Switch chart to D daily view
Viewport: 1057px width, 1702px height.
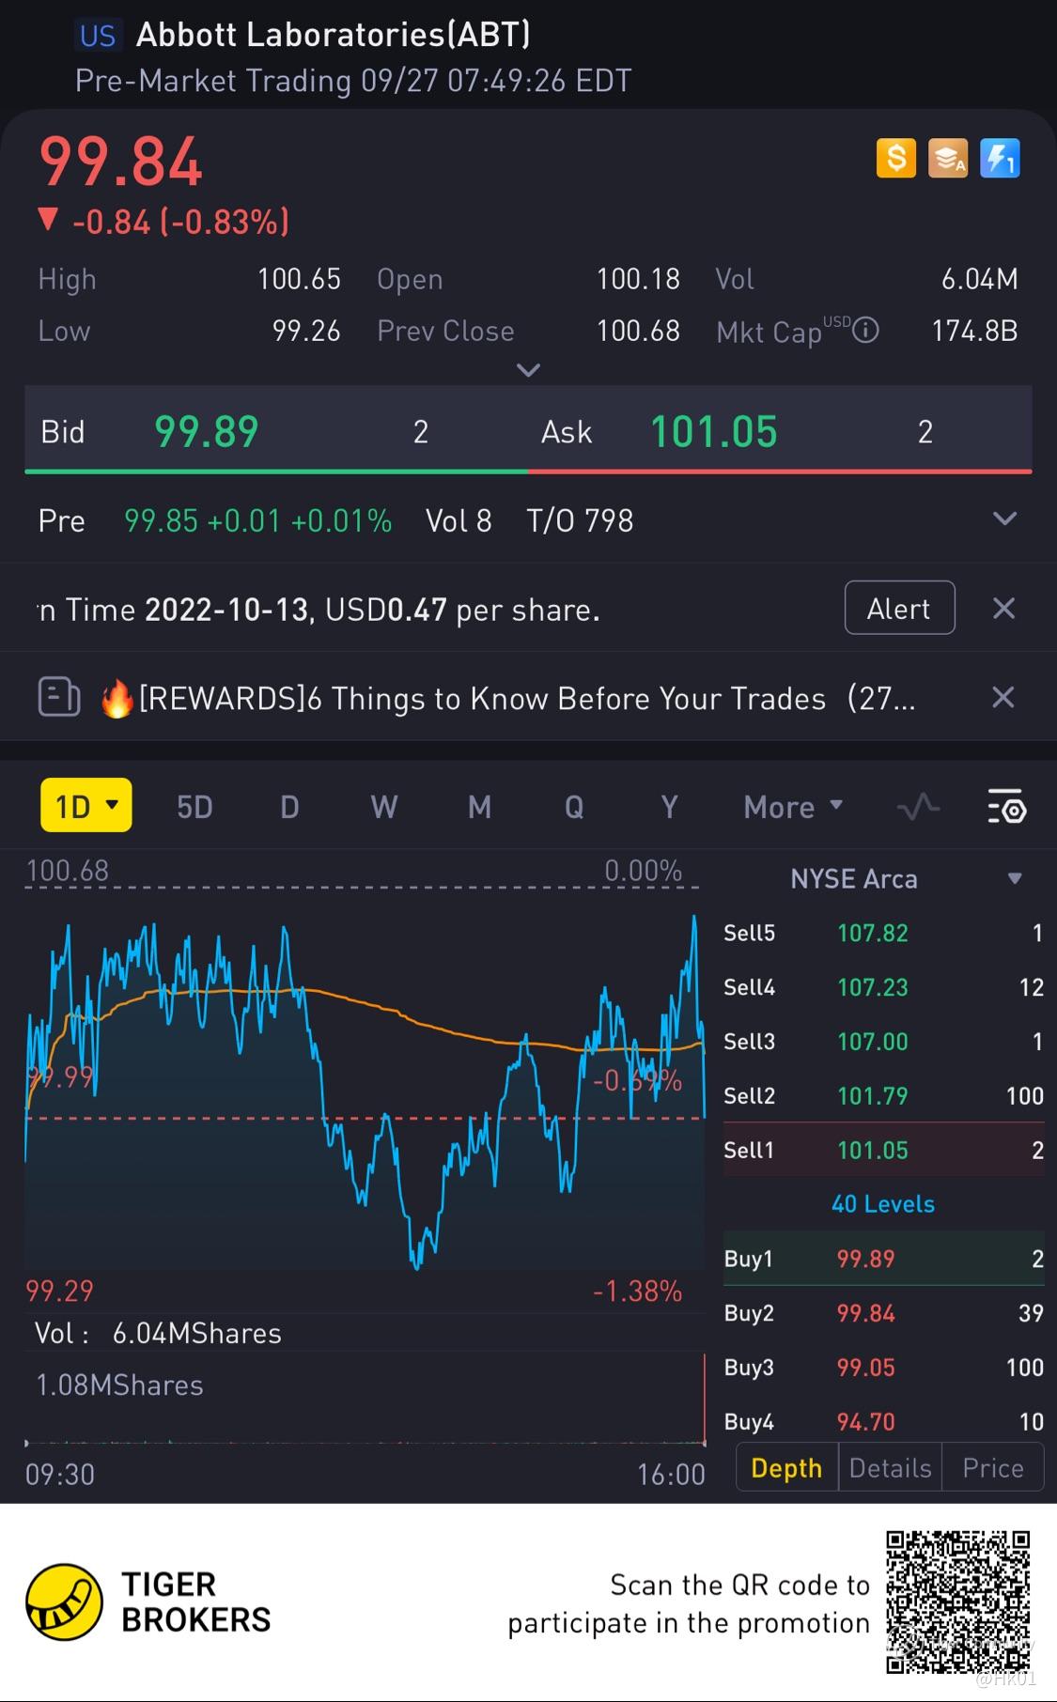click(289, 807)
